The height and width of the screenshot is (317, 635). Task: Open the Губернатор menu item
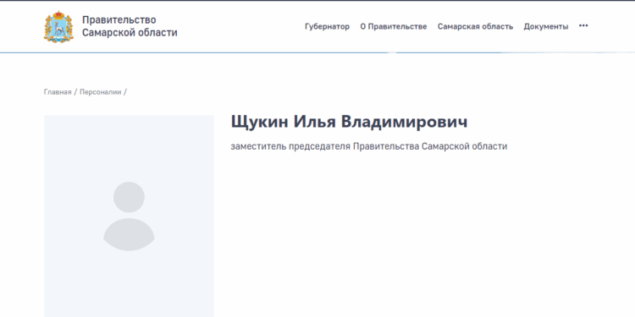pos(327,27)
